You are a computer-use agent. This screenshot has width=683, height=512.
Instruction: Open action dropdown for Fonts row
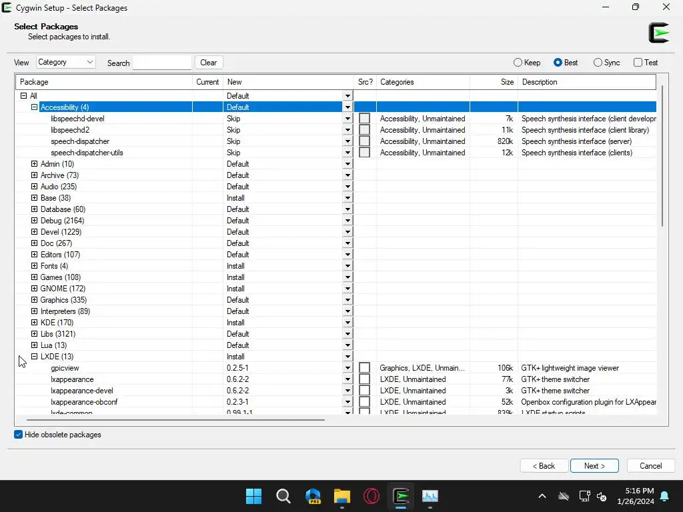(x=348, y=266)
